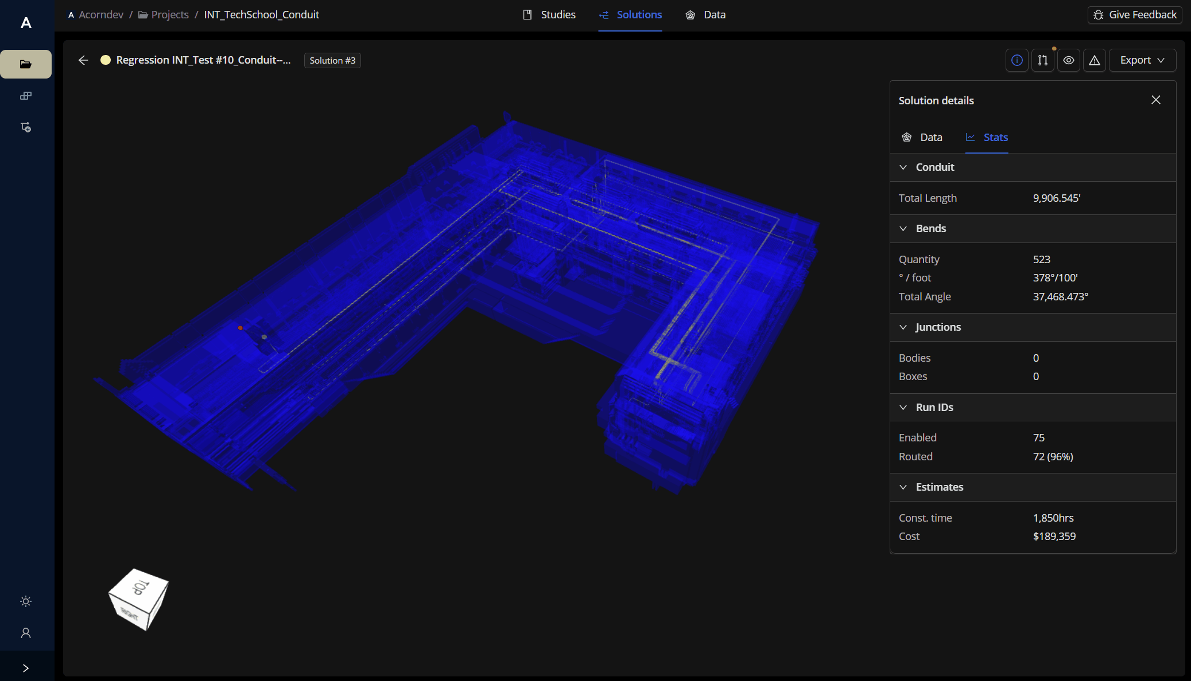The image size is (1191, 681).
Task: Select the Const. time value 1,850hrs
Action: pos(1053,518)
